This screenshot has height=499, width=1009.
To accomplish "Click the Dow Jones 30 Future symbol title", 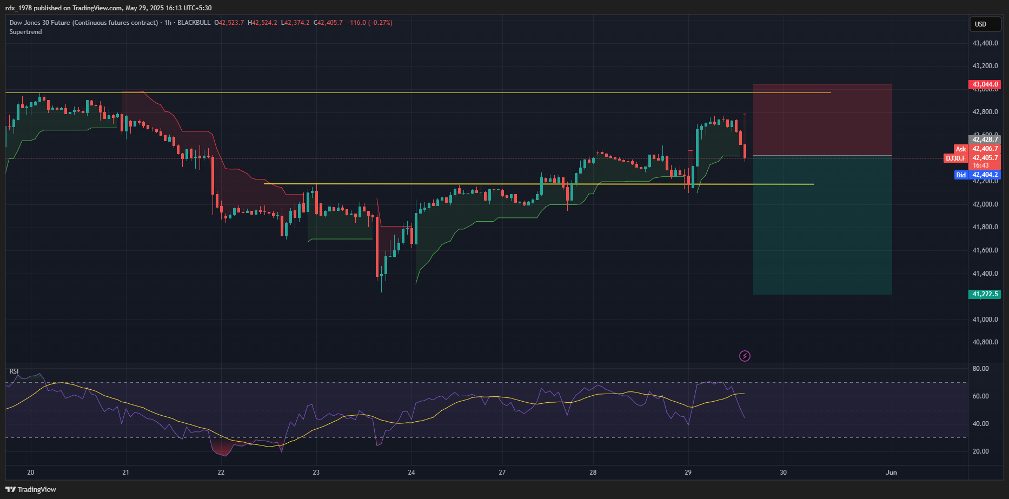I will point(84,23).
